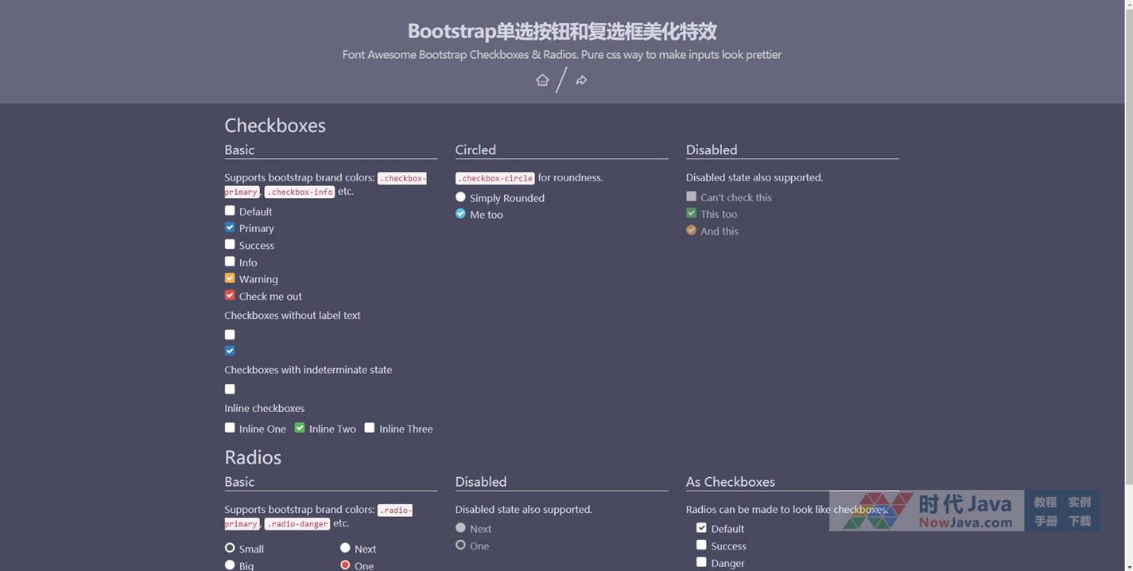Click disabled Next radio button
Viewport: 1133px width, 571px height.
pyautogui.click(x=460, y=528)
